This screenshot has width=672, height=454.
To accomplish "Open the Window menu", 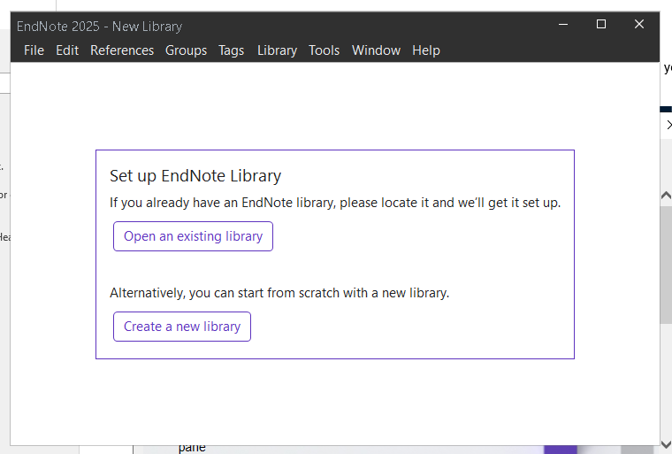I will 376,50.
